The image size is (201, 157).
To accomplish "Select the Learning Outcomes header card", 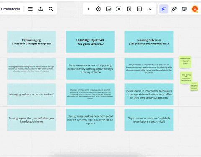I will pos(149,42).
